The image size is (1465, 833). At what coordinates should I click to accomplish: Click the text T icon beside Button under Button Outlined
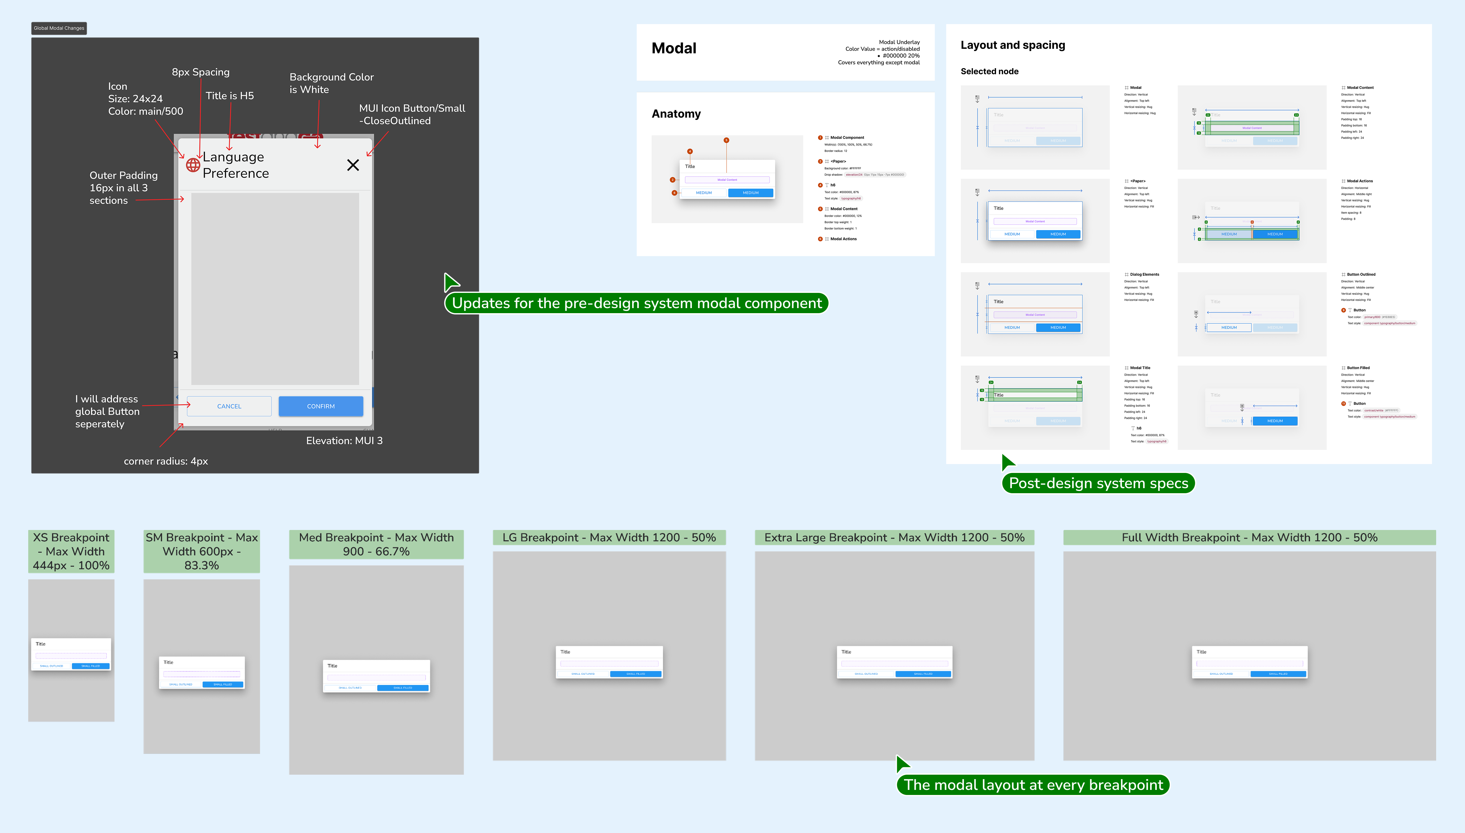[x=1349, y=310]
